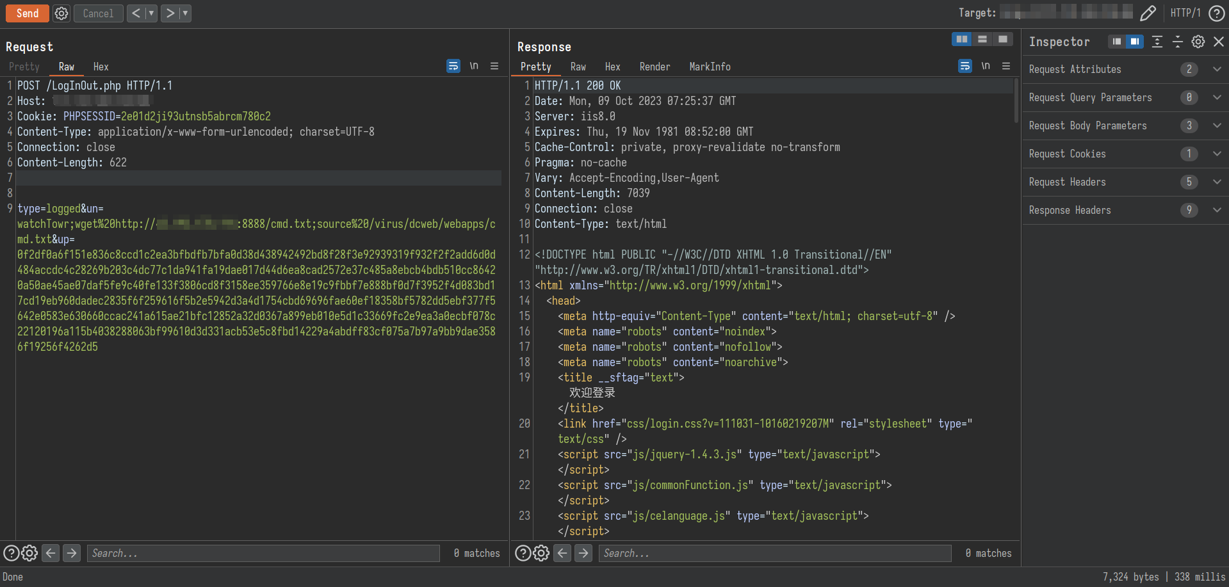1229x587 pixels.
Task: Go to next match in Request search
Action: point(72,553)
